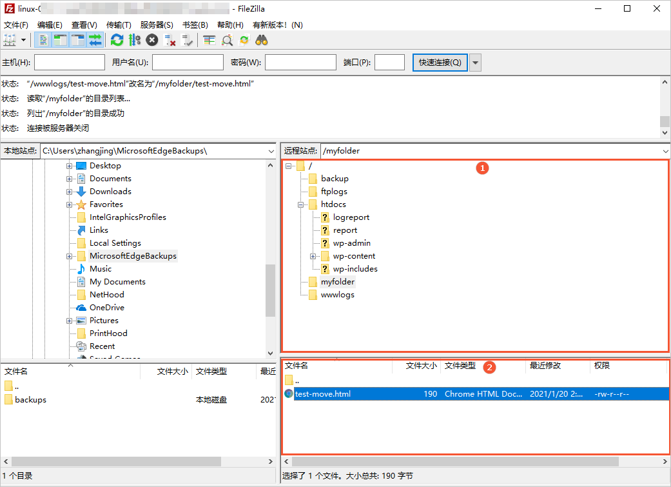This screenshot has height=487, width=671.
Task: Click the cancel current operation icon
Action: coord(152,40)
